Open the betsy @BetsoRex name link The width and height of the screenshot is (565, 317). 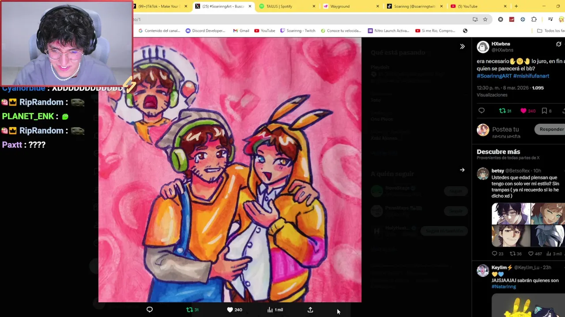[x=510, y=171]
